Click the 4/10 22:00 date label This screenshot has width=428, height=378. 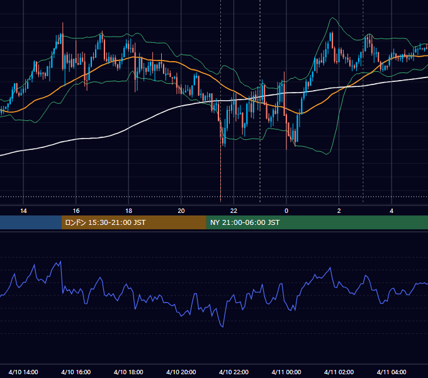click(x=234, y=372)
